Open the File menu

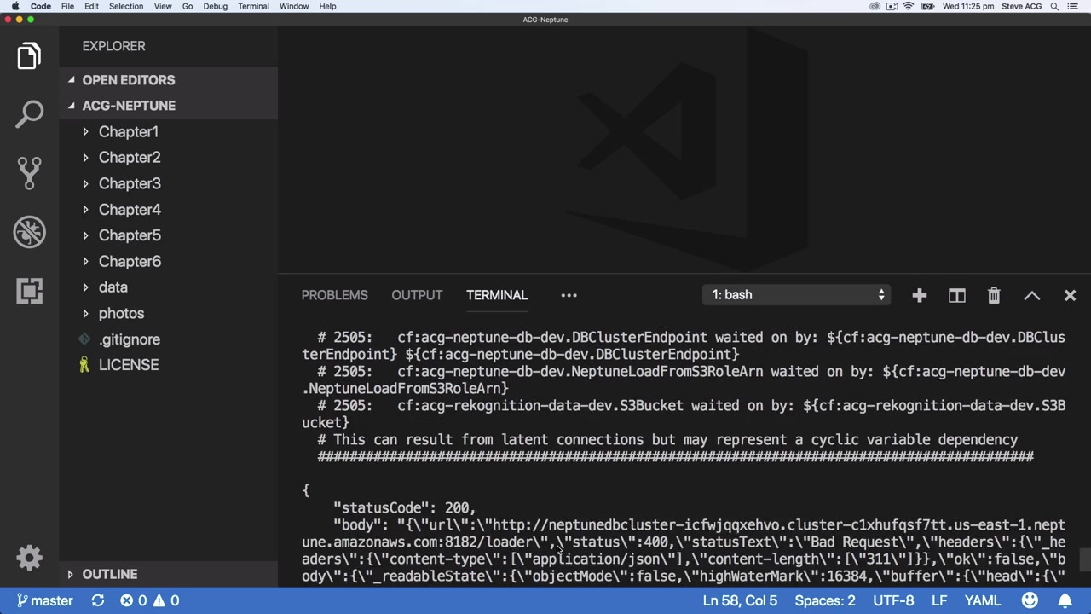67,6
